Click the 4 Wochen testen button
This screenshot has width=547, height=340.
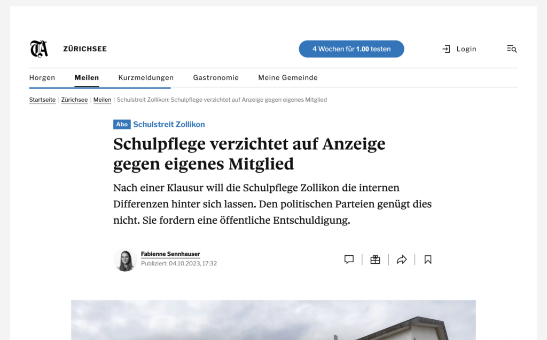pyautogui.click(x=351, y=49)
